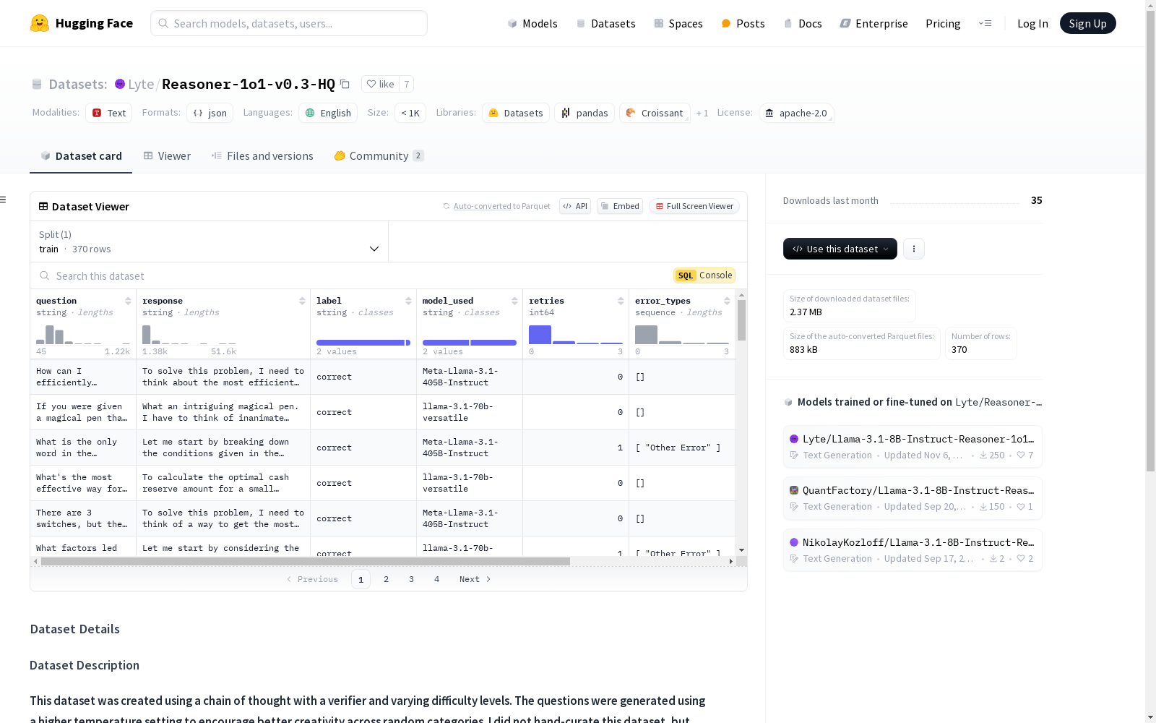This screenshot has width=1156, height=723.
Task: Open the Pricing page
Action: (x=943, y=23)
